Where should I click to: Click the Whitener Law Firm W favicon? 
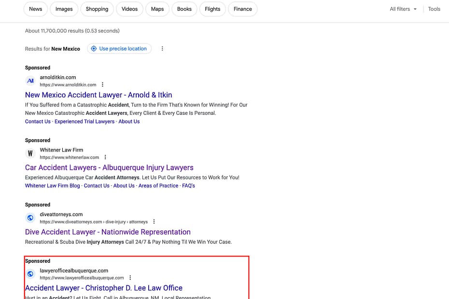pos(30,153)
